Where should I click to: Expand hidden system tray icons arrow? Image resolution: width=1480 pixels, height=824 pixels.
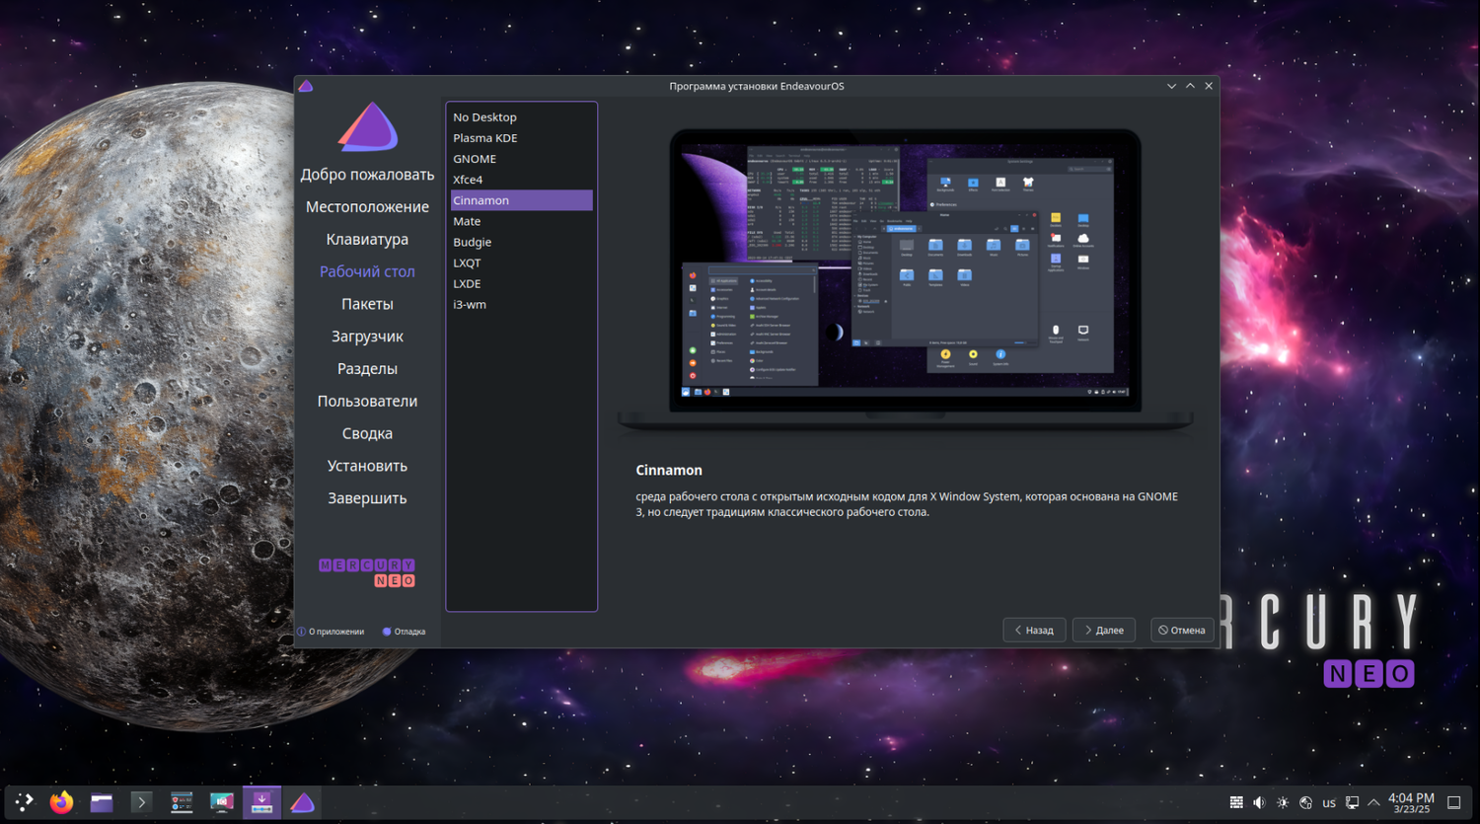click(x=1373, y=803)
